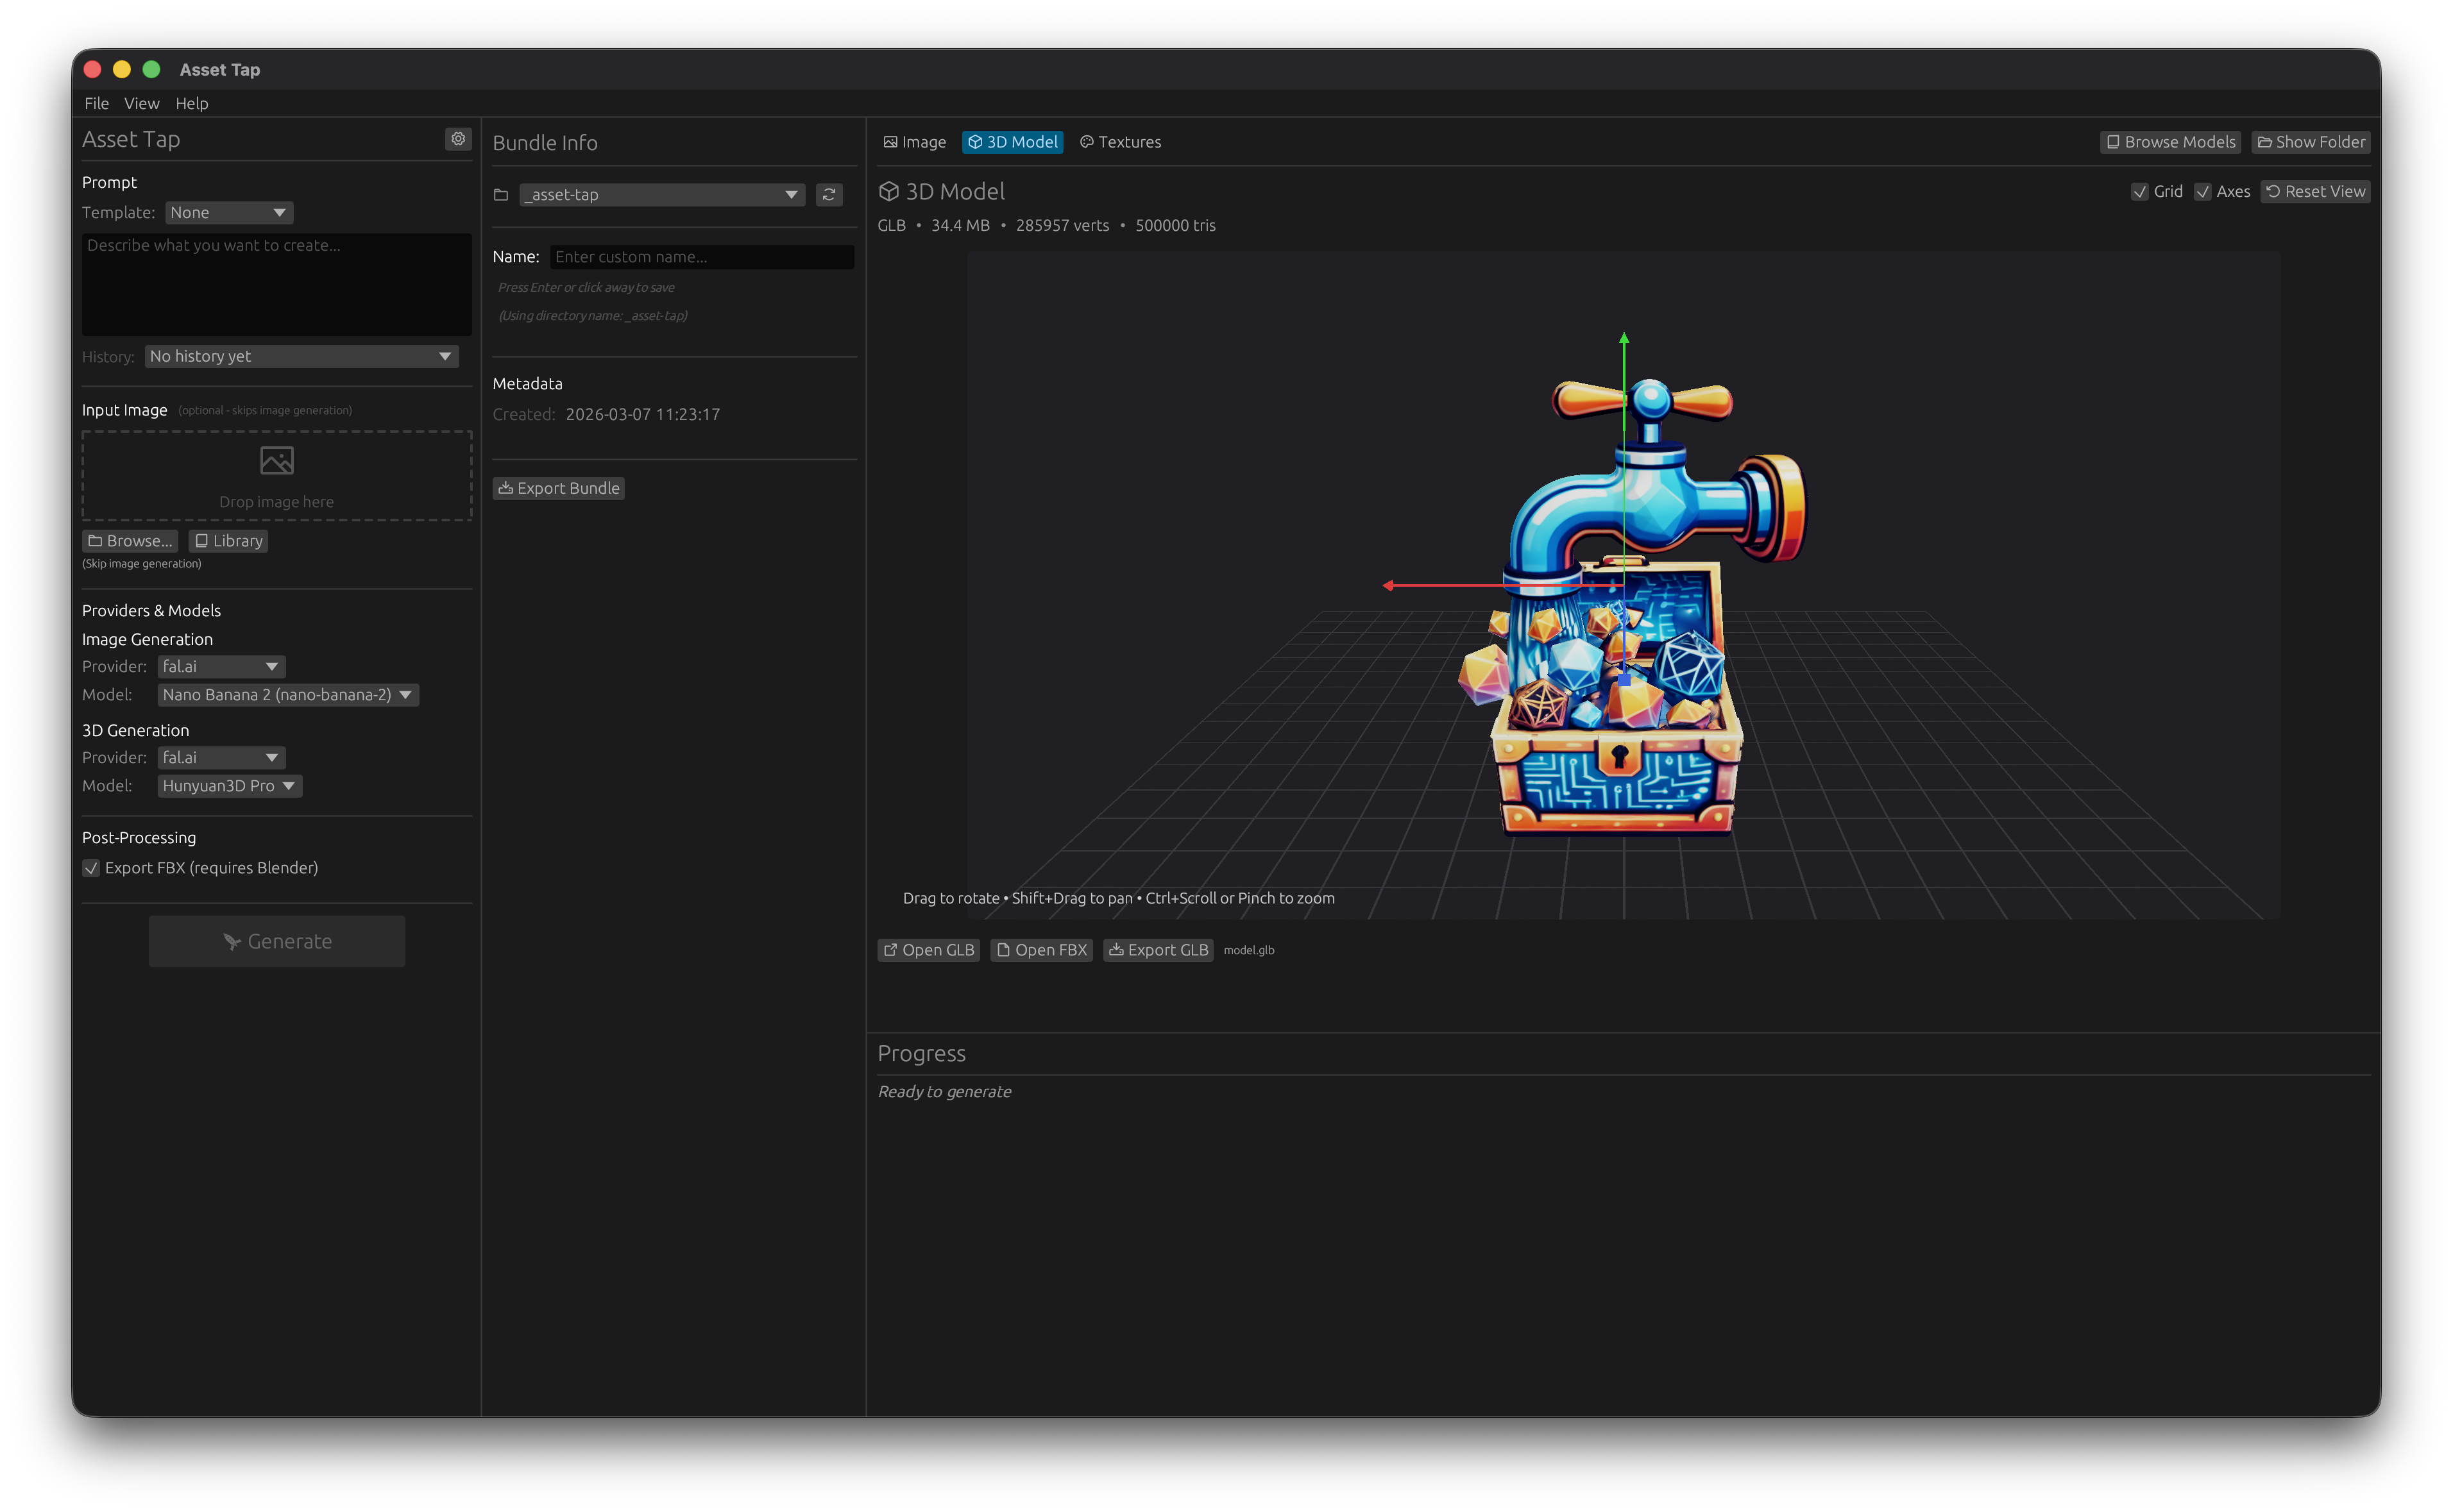2453x1512 pixels.
Task: Click the custom name input field
Action: [701, 257]
